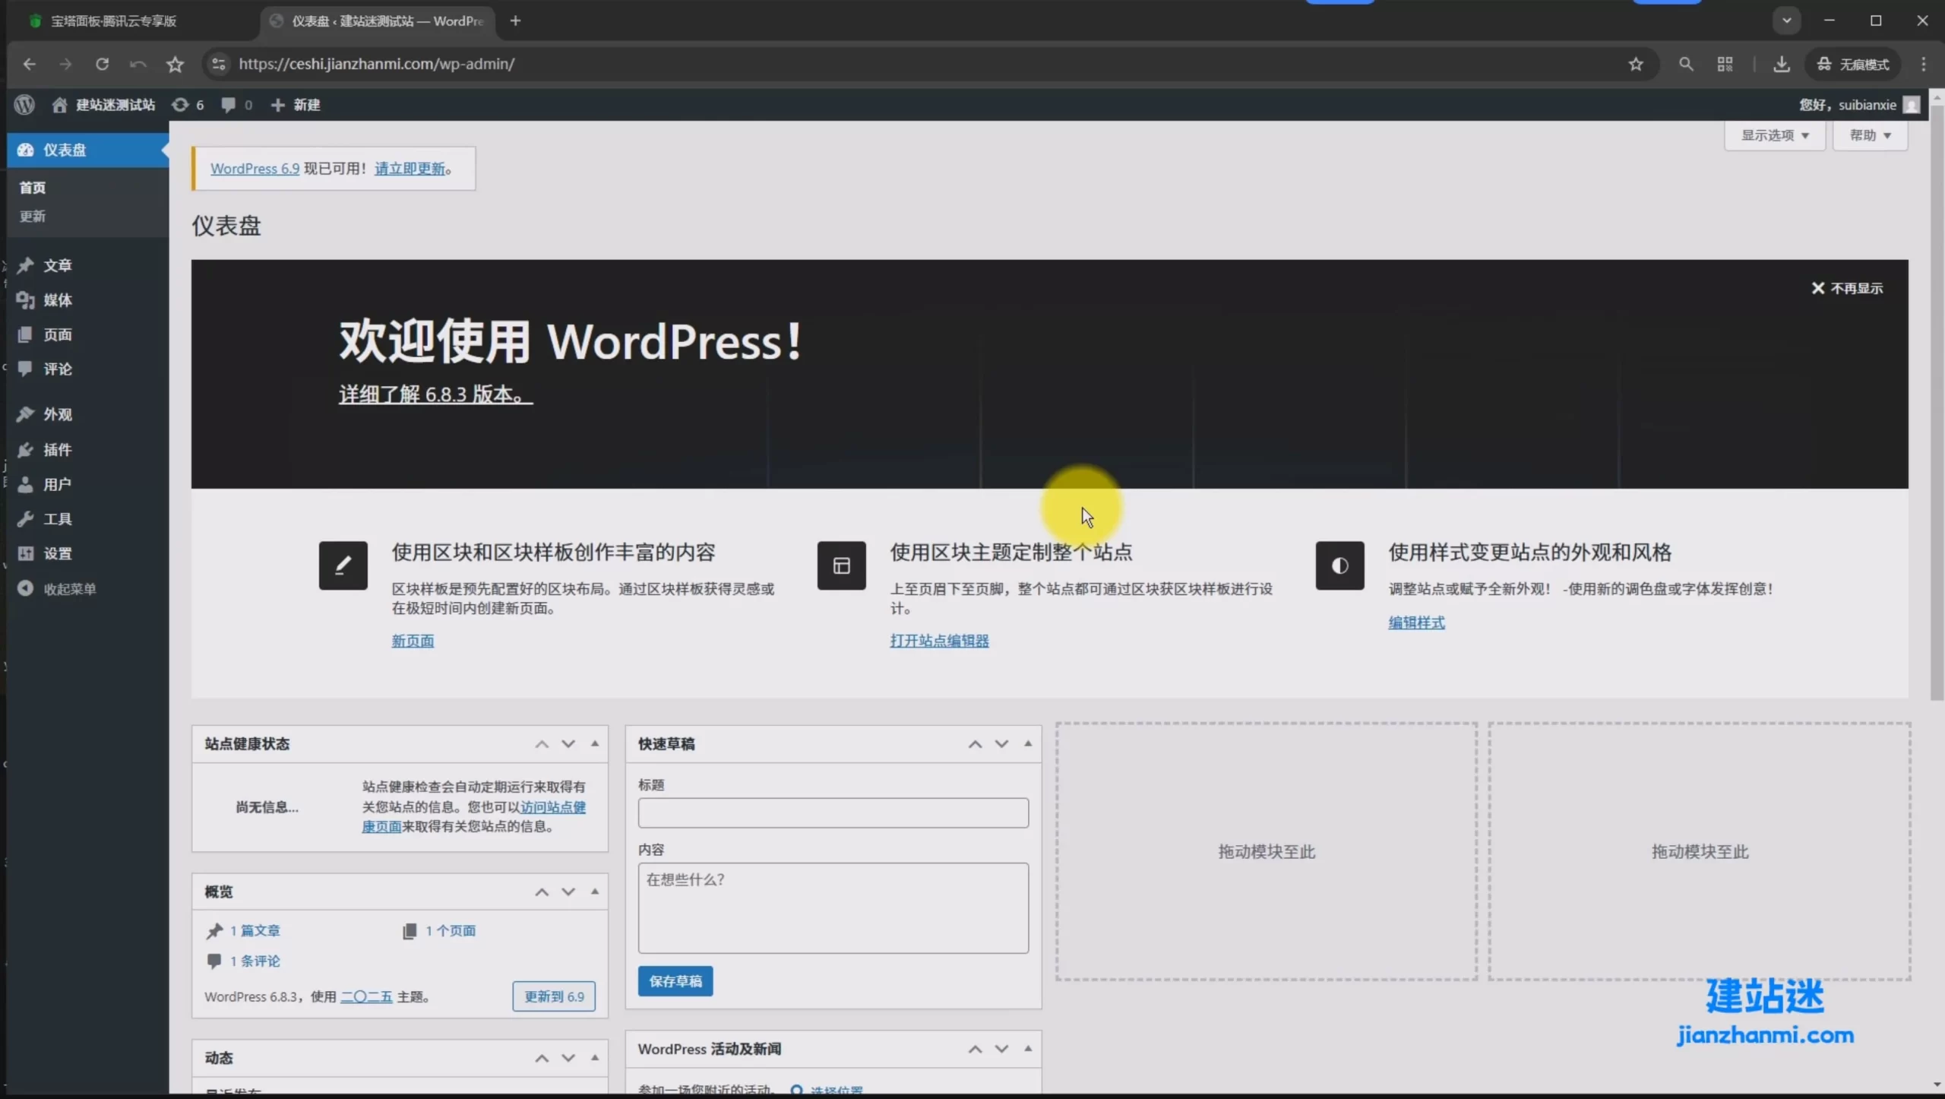Image resolution: width=1945 pixels, height=1099 pixels.
Task: Open the 插件 plugins menu
Action: coord(57,449)
